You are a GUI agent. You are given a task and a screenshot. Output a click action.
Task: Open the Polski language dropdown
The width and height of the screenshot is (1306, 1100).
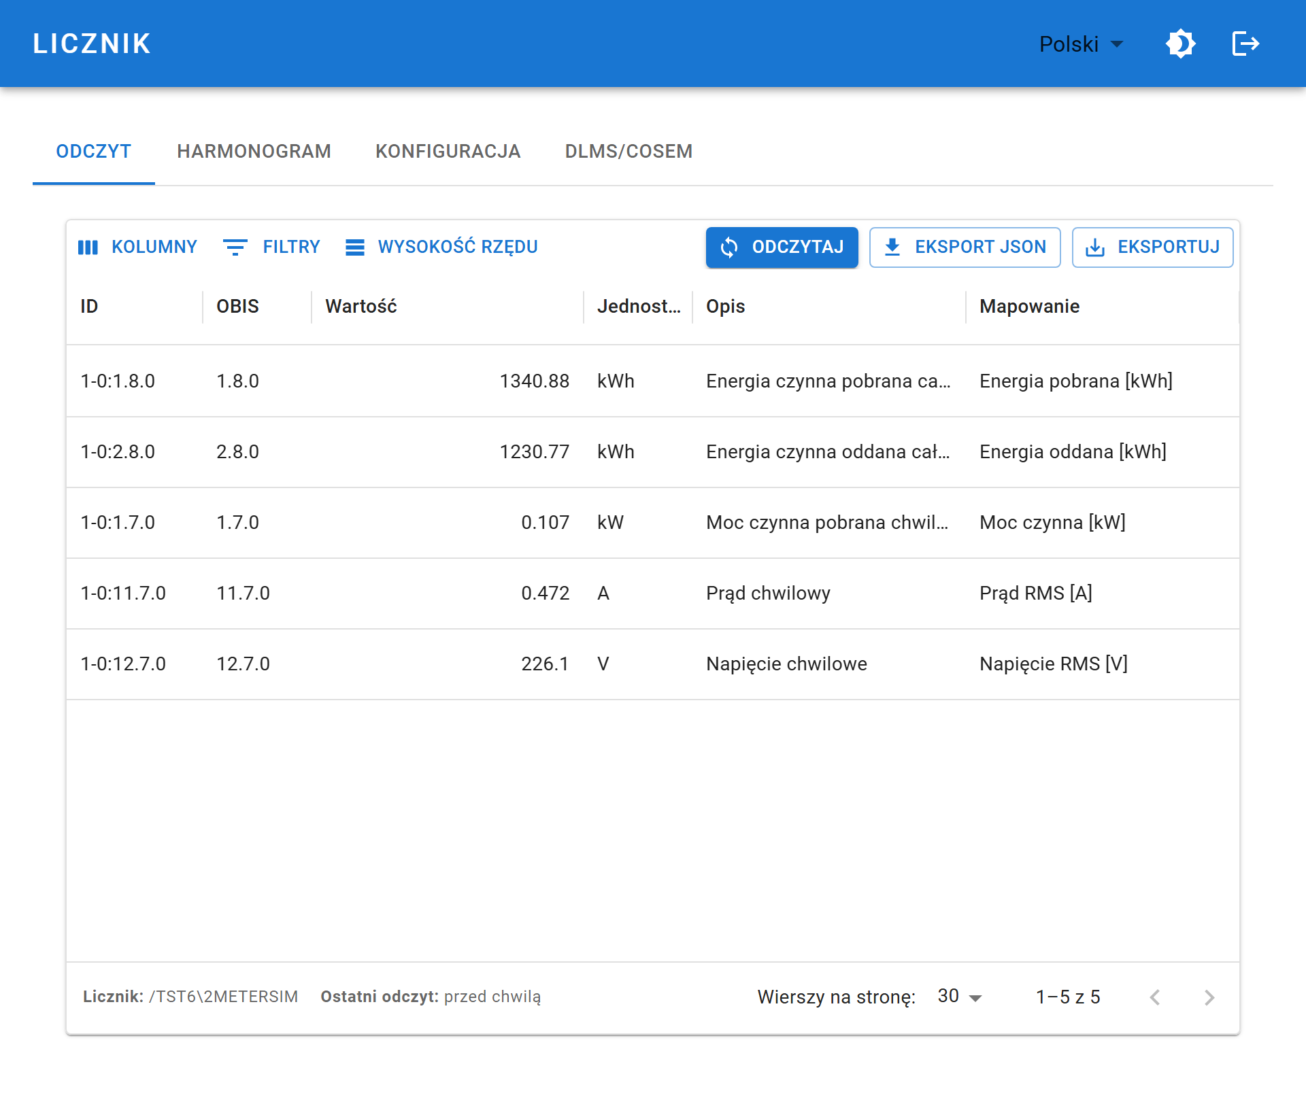click(x=1082, y=44)
